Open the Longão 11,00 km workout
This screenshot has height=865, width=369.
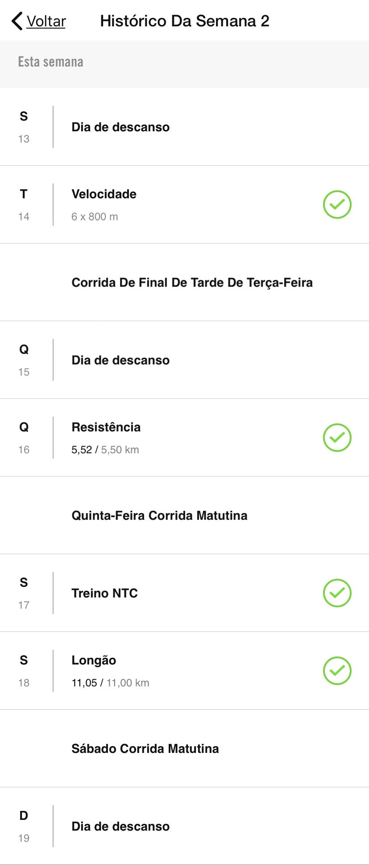click(184, 671)
